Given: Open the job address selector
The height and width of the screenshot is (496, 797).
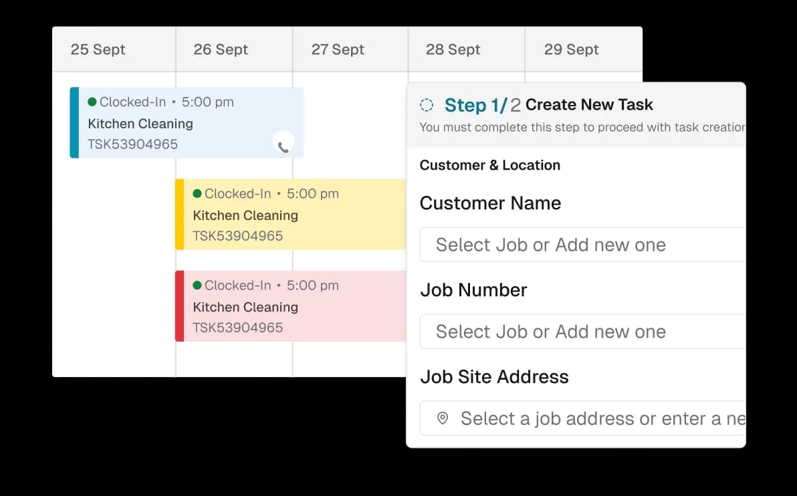Looking at the screenshot, I should (588, 418).
